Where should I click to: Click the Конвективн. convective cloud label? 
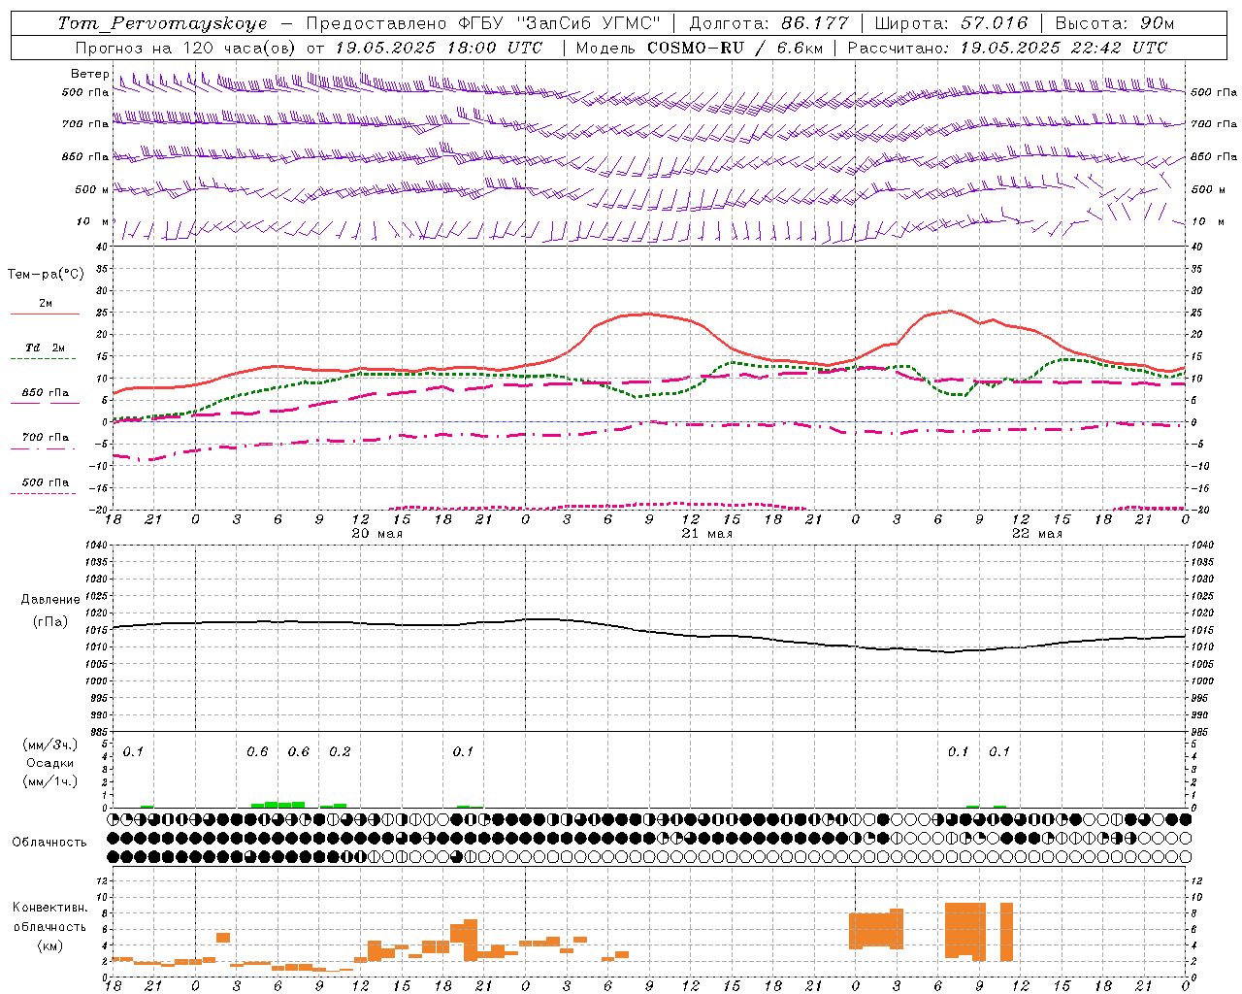(50, 908)
